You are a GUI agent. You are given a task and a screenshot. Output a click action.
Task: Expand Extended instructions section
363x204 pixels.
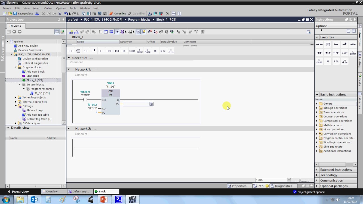[317, 170]
